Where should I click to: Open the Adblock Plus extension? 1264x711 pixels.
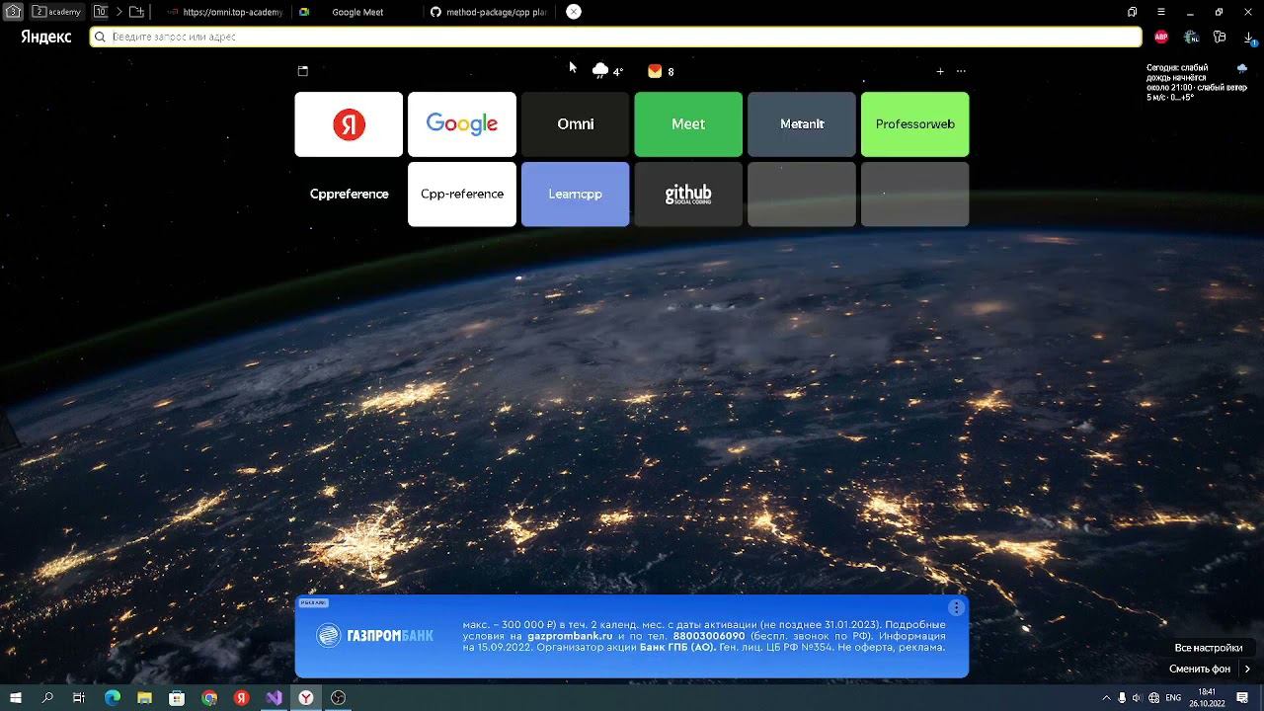pos(1161,37)
